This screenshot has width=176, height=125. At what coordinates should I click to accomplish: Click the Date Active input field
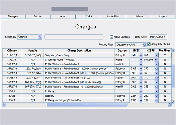[x=158, y=37]
